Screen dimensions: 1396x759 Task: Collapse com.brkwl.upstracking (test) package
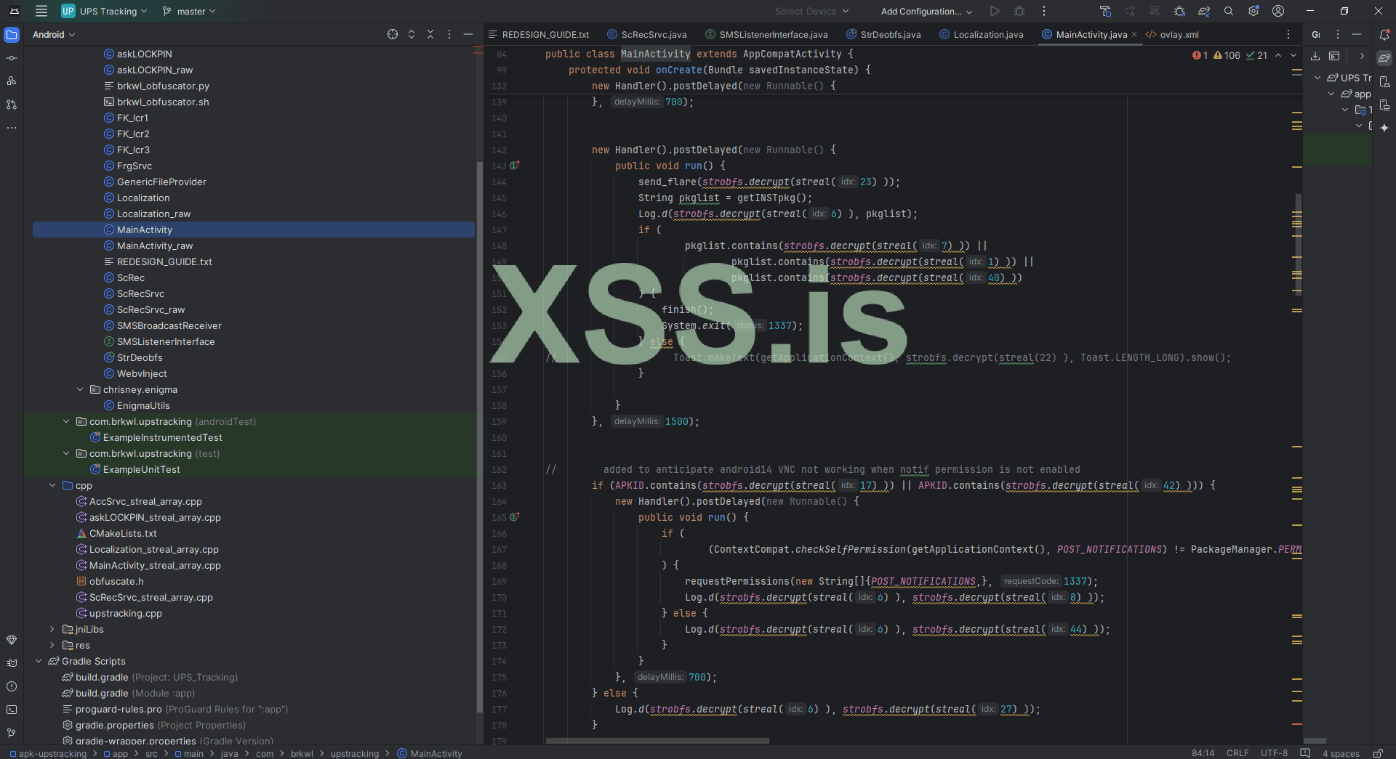[x=66, y=453]
